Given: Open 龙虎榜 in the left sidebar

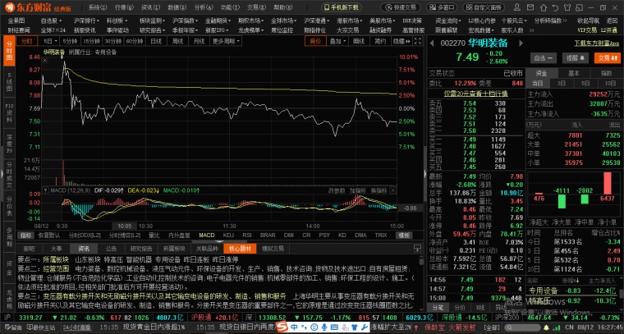Looking at the screenshot, I should click(9, 299).
